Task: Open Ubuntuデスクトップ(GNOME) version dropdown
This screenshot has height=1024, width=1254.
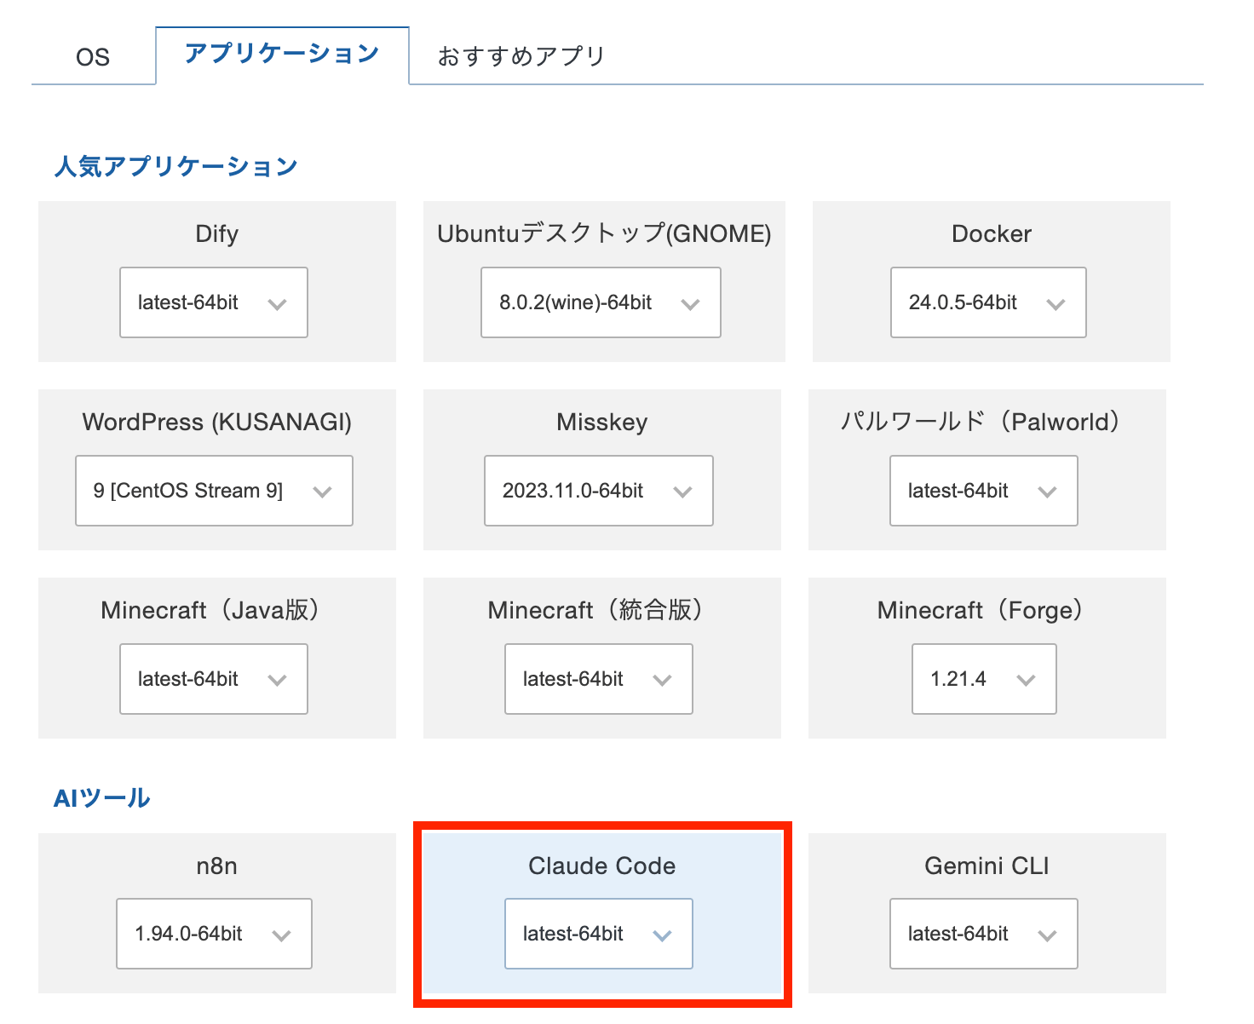Action: click(x=601, y=302)
